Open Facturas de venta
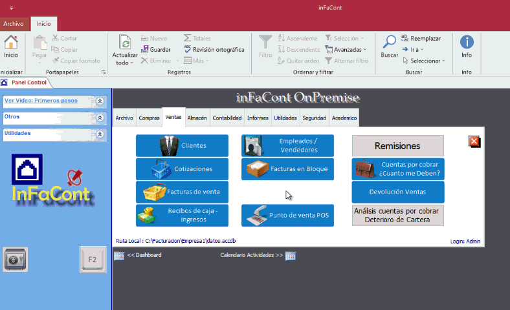Viewport: 510px width, 310px height. point(182,192)
